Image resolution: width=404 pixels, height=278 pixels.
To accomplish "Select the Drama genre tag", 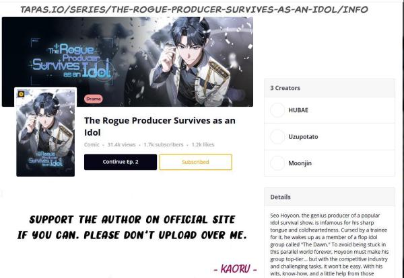I will coord(94,99).
